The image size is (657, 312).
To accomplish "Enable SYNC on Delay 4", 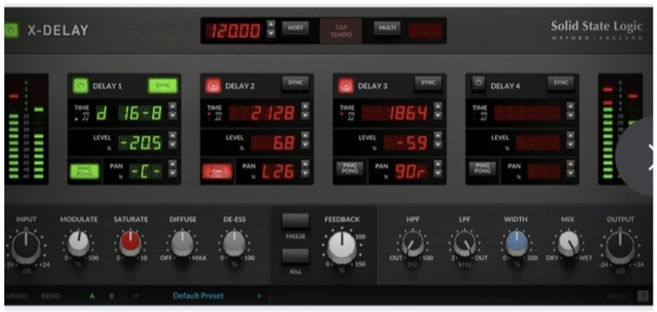I will click(561, 83).
